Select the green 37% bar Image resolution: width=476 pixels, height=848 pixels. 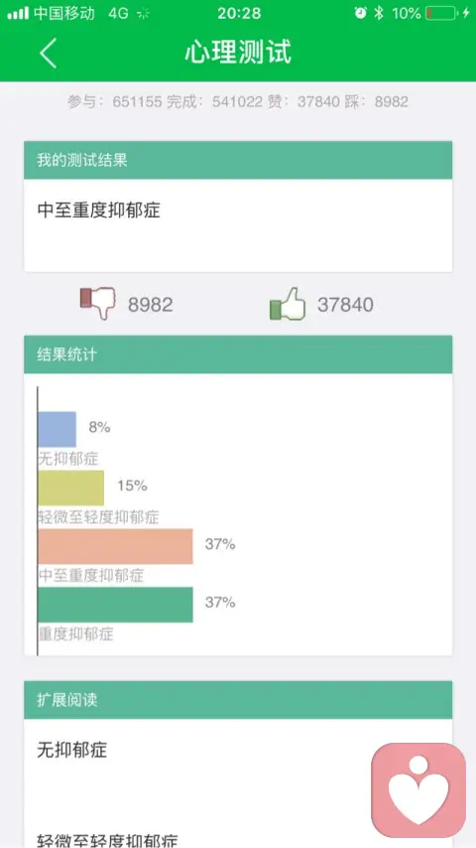pyautogui.click(x=115, y=605)
